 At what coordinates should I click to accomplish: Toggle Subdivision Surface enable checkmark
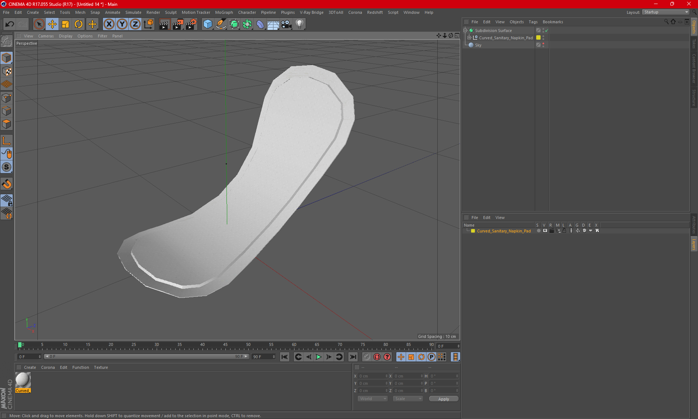[x=546, y=31]
